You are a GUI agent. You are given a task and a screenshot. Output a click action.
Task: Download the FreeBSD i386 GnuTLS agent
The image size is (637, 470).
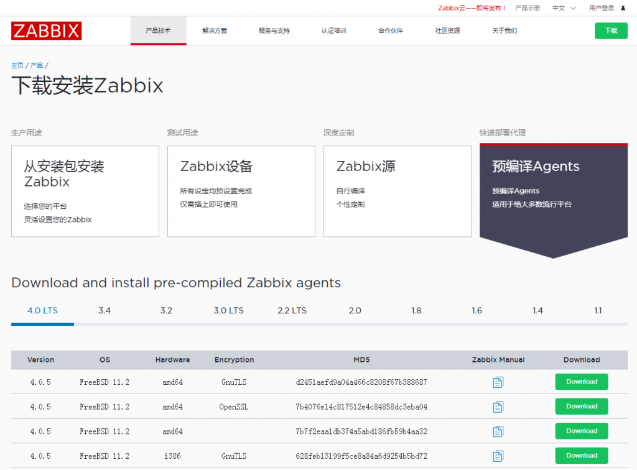tap(582, 456)
